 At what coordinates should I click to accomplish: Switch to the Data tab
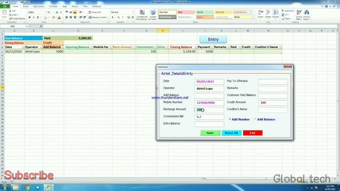pos(65,6)
